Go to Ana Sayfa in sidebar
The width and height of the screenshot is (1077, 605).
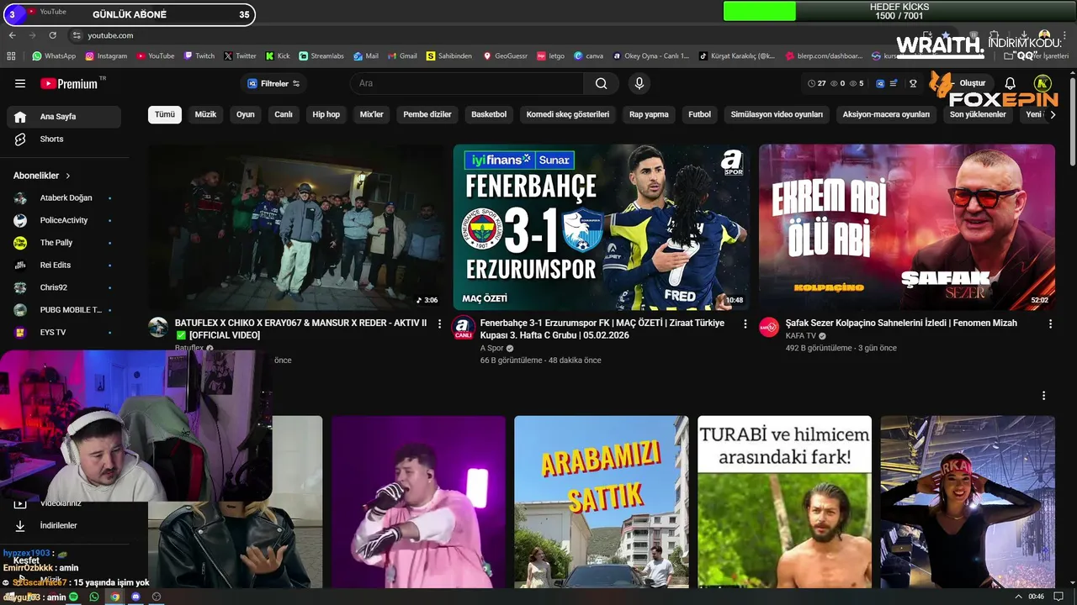64,117
